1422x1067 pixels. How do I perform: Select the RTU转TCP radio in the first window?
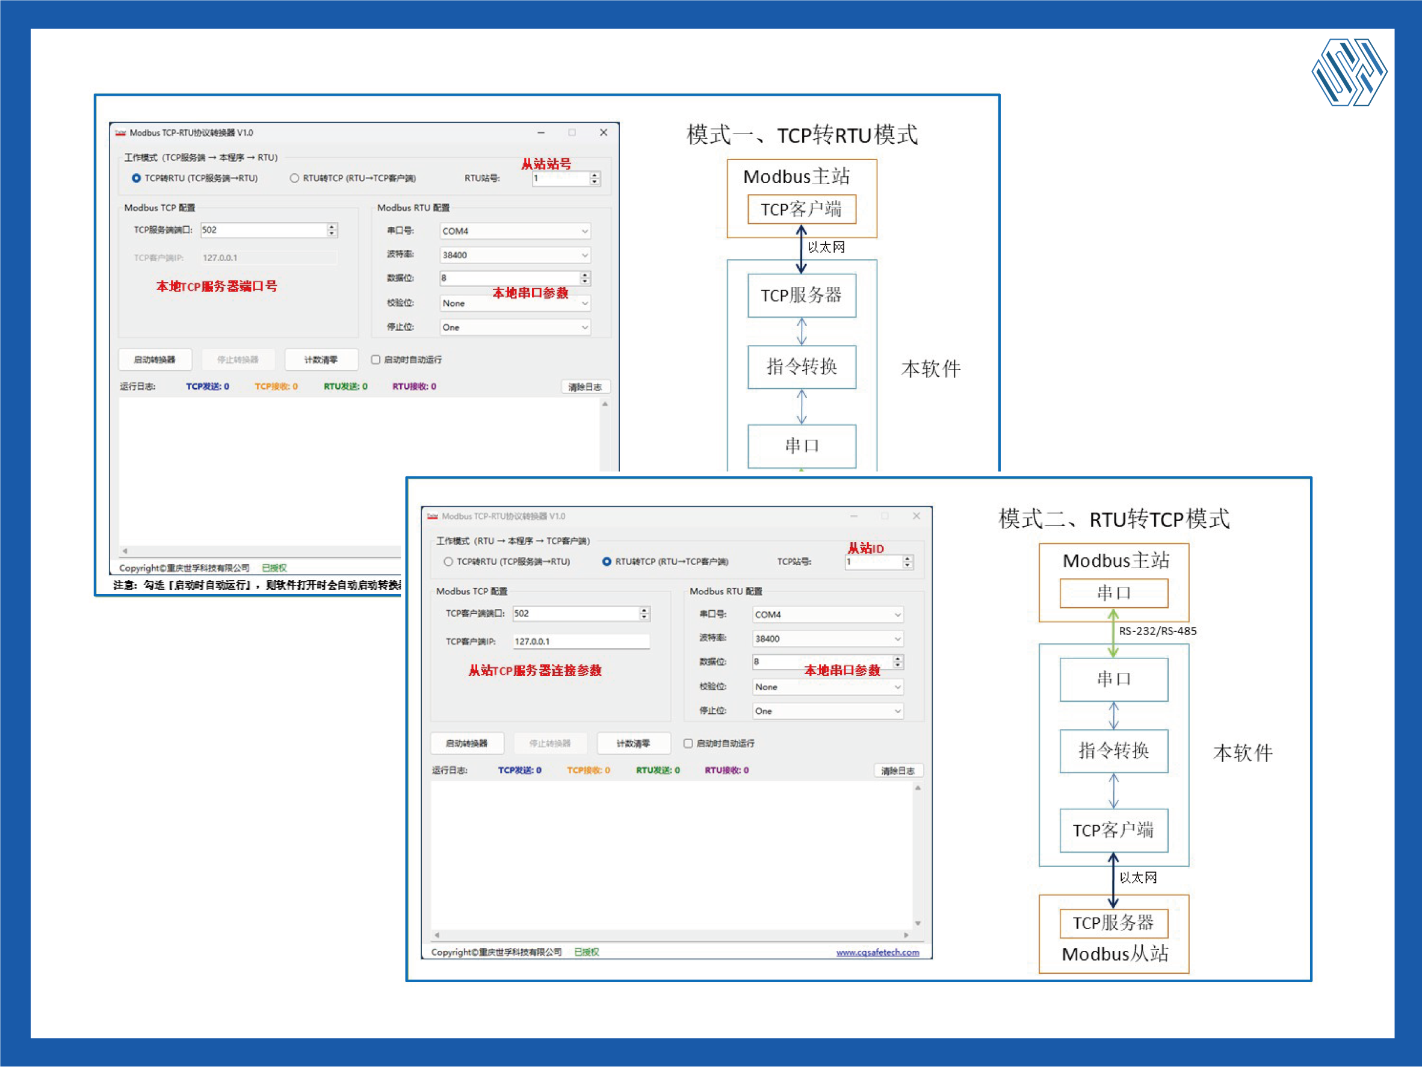(294, 178)
